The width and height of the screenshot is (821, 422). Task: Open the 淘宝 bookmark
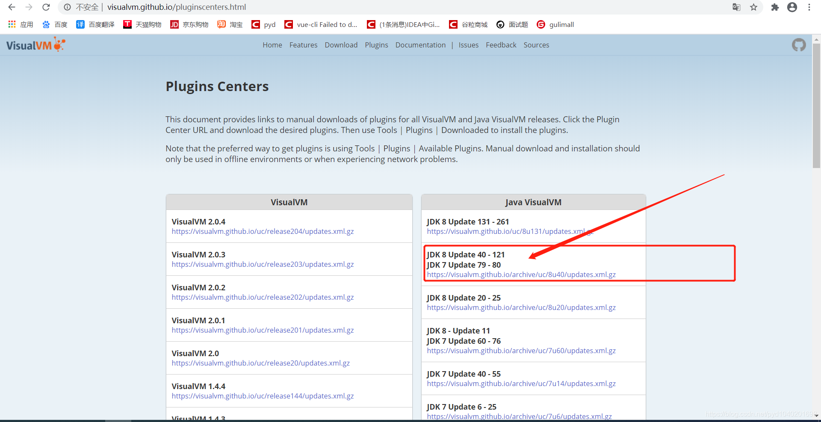click(x=230, y=24)
